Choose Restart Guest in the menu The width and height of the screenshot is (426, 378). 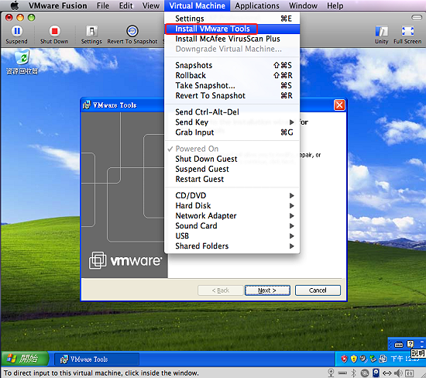tap(232, 179)
